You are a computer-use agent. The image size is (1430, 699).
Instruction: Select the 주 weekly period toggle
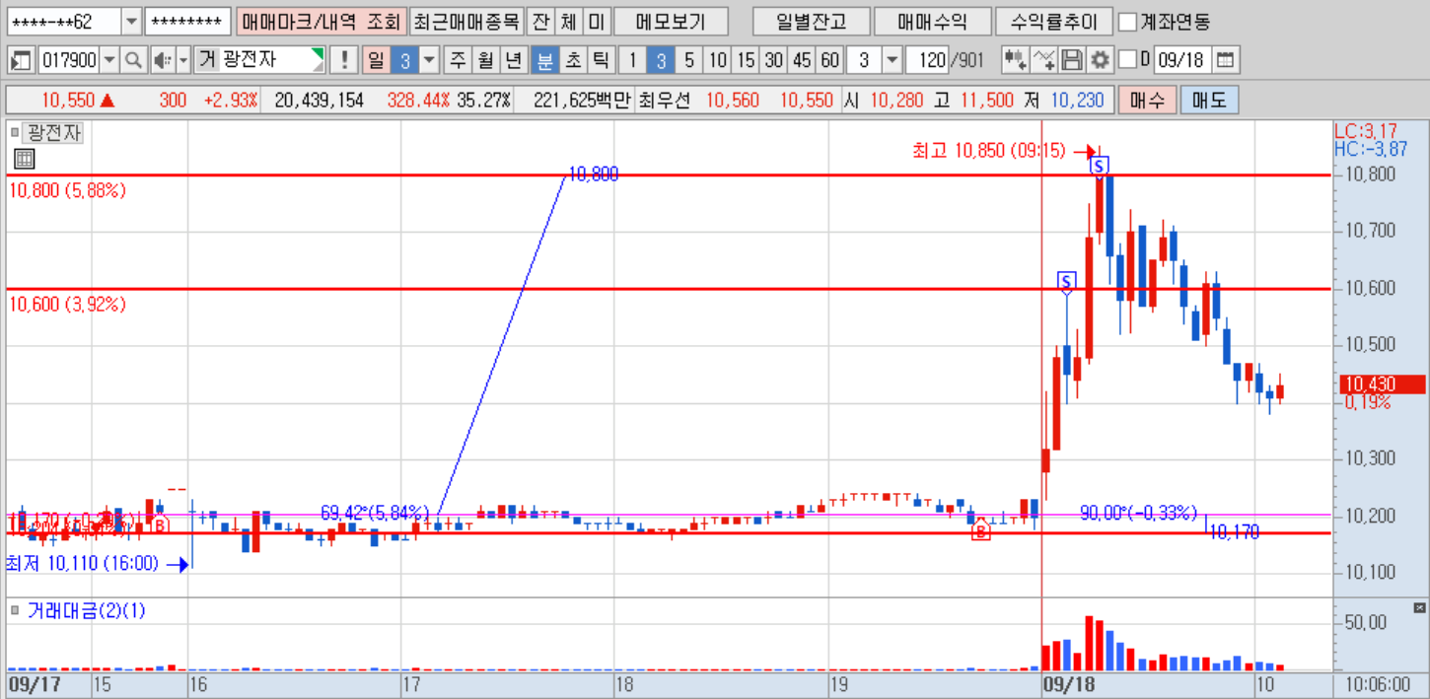point(458,60)
